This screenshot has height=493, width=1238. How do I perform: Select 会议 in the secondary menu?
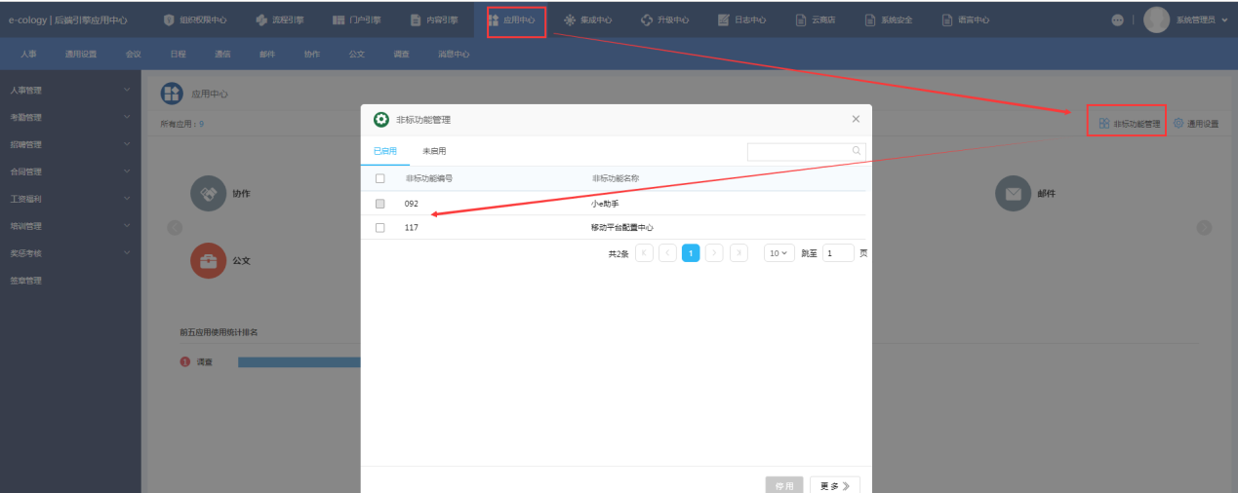(x=134, y=55)
